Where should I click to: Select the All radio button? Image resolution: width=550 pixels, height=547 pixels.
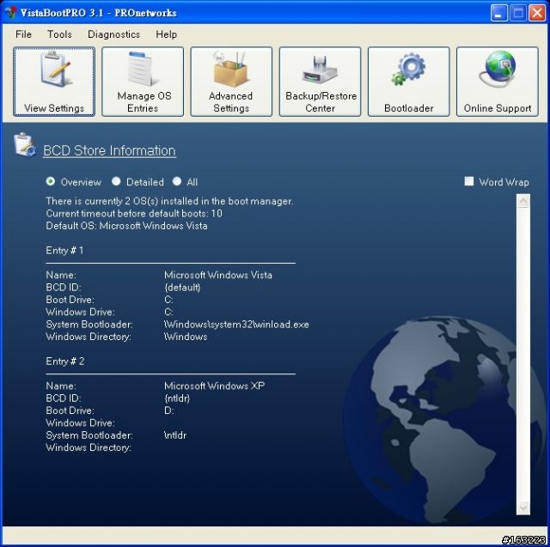177,181
